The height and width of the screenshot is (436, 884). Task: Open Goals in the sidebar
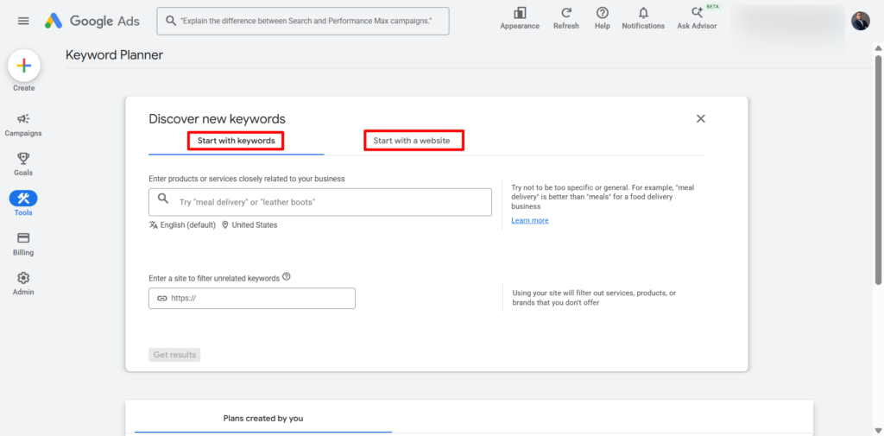click(x=23, y=164)
